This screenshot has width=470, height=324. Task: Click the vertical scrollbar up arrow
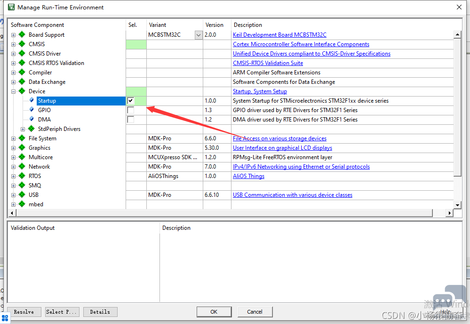pos(457,34)
